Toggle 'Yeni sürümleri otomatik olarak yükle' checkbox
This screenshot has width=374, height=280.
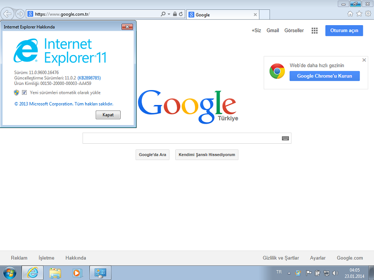coord(24,92)
